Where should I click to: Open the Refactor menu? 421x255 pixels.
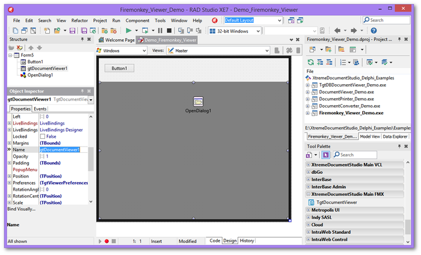tap(79, 20)
